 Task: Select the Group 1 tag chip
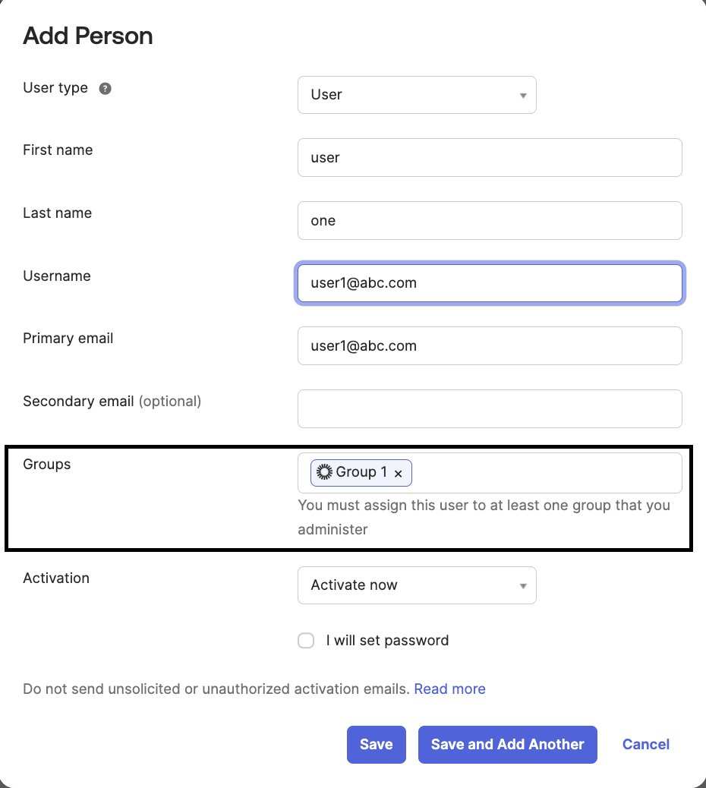(x=361, y=473)
